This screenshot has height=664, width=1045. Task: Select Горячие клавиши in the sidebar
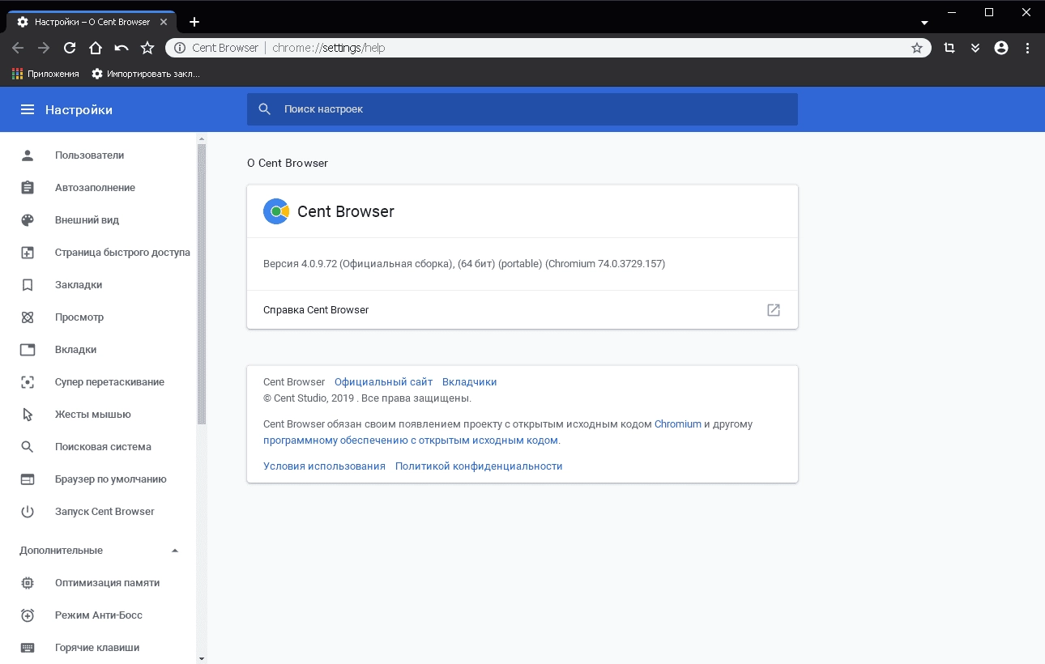[98, 647]
